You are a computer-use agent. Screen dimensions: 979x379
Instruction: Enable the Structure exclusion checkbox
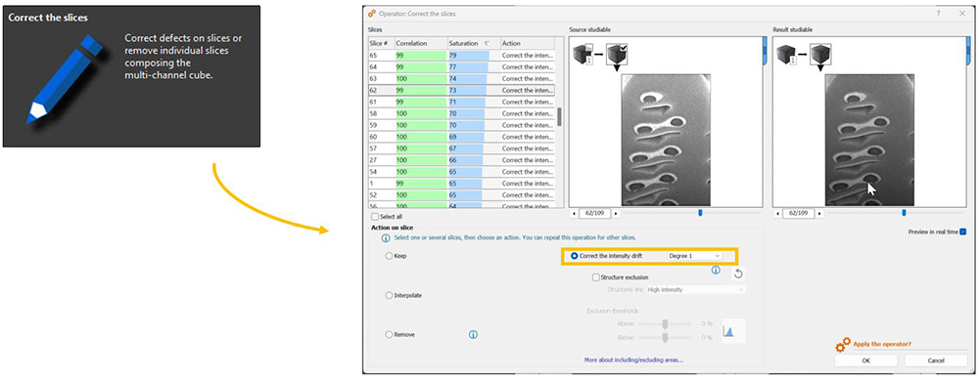(x=596, y=277)
